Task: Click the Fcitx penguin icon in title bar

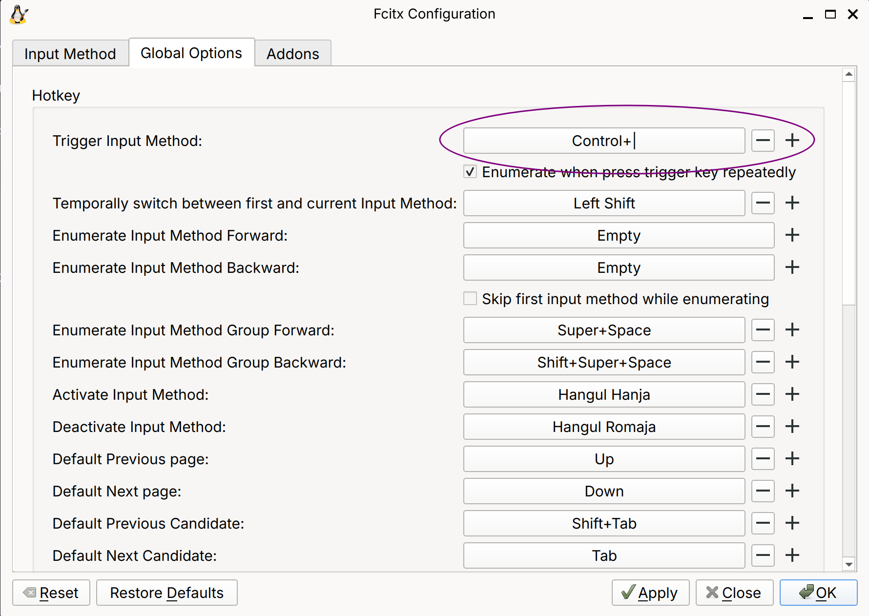Action: coord(19,14)
